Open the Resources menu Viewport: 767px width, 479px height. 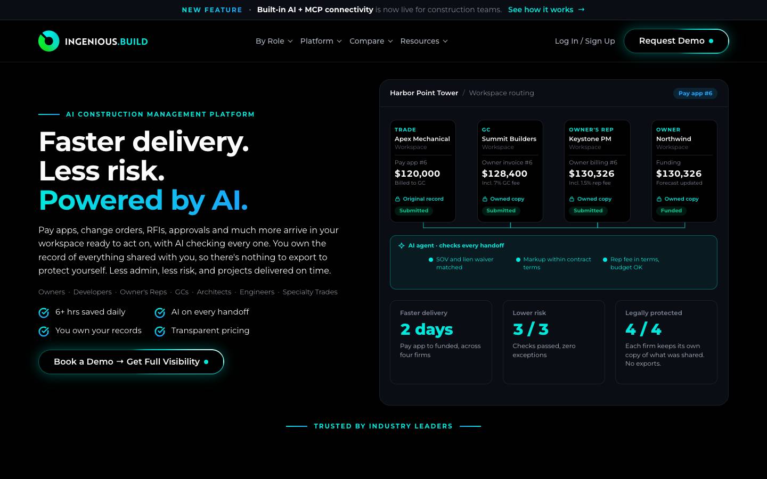pyautogui.click(x=424, y=41)
